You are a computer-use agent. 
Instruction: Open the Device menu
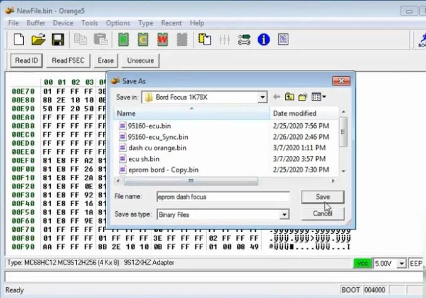click(63, 23)
